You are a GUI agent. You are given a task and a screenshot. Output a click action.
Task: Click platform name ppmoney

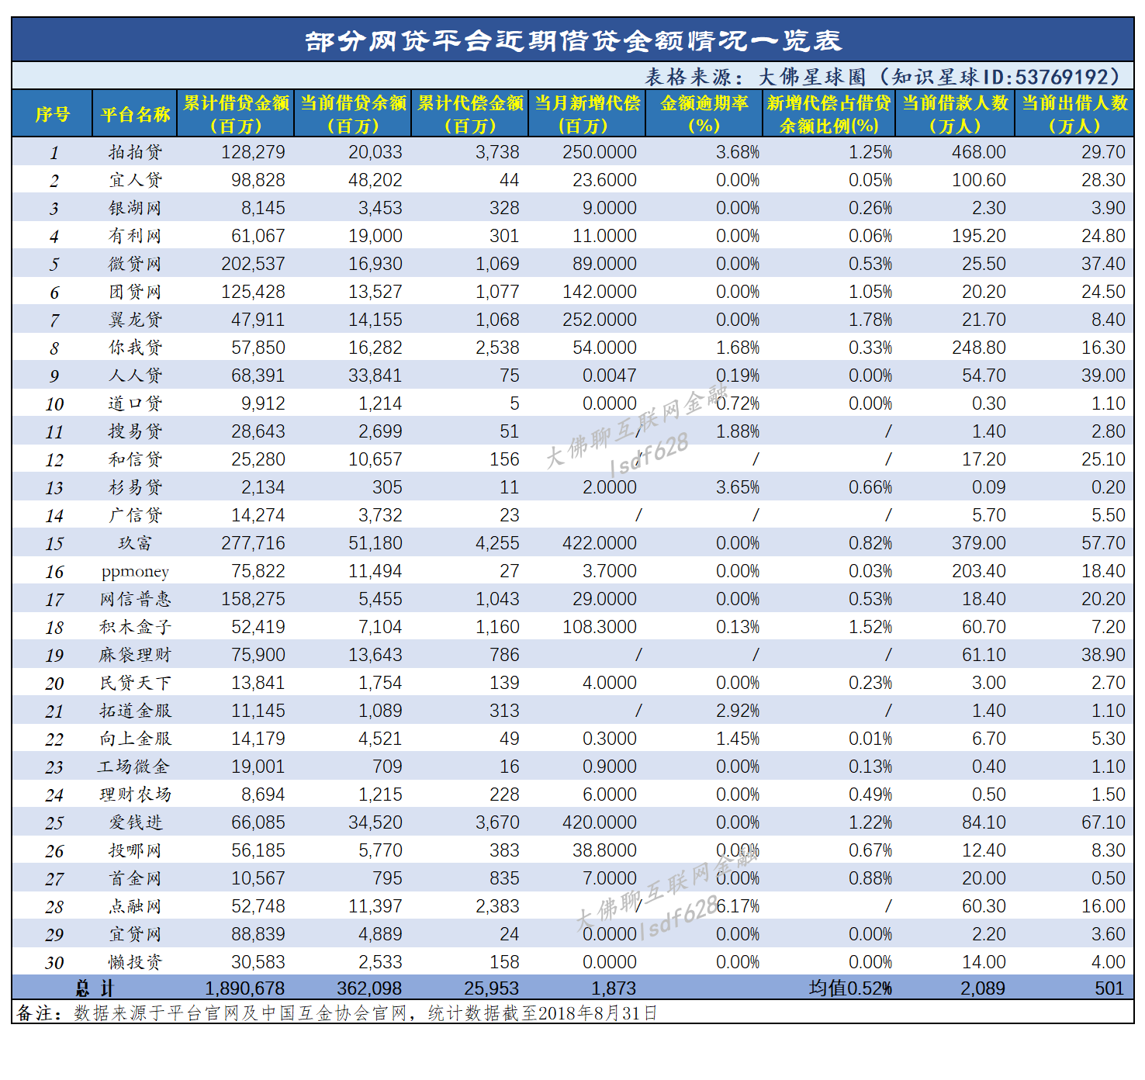135,572
